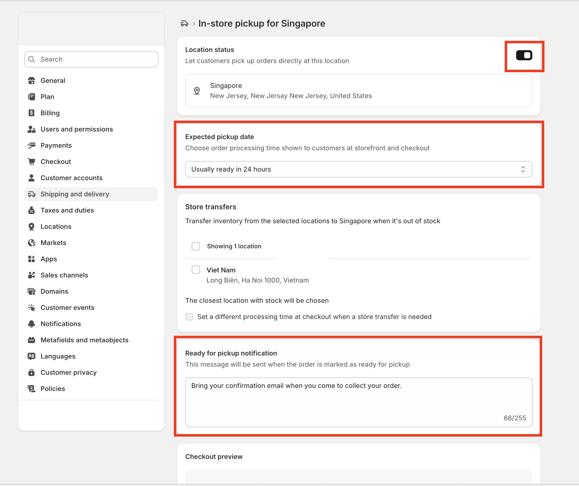Screen dimensions: 579x486
Task: Check the Showing 1 location checkbox
Action: tap(196, 246)
